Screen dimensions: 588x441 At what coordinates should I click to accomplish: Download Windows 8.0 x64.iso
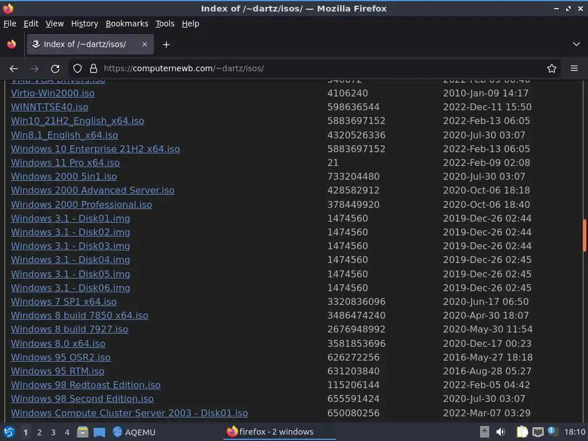coord(58,343)
